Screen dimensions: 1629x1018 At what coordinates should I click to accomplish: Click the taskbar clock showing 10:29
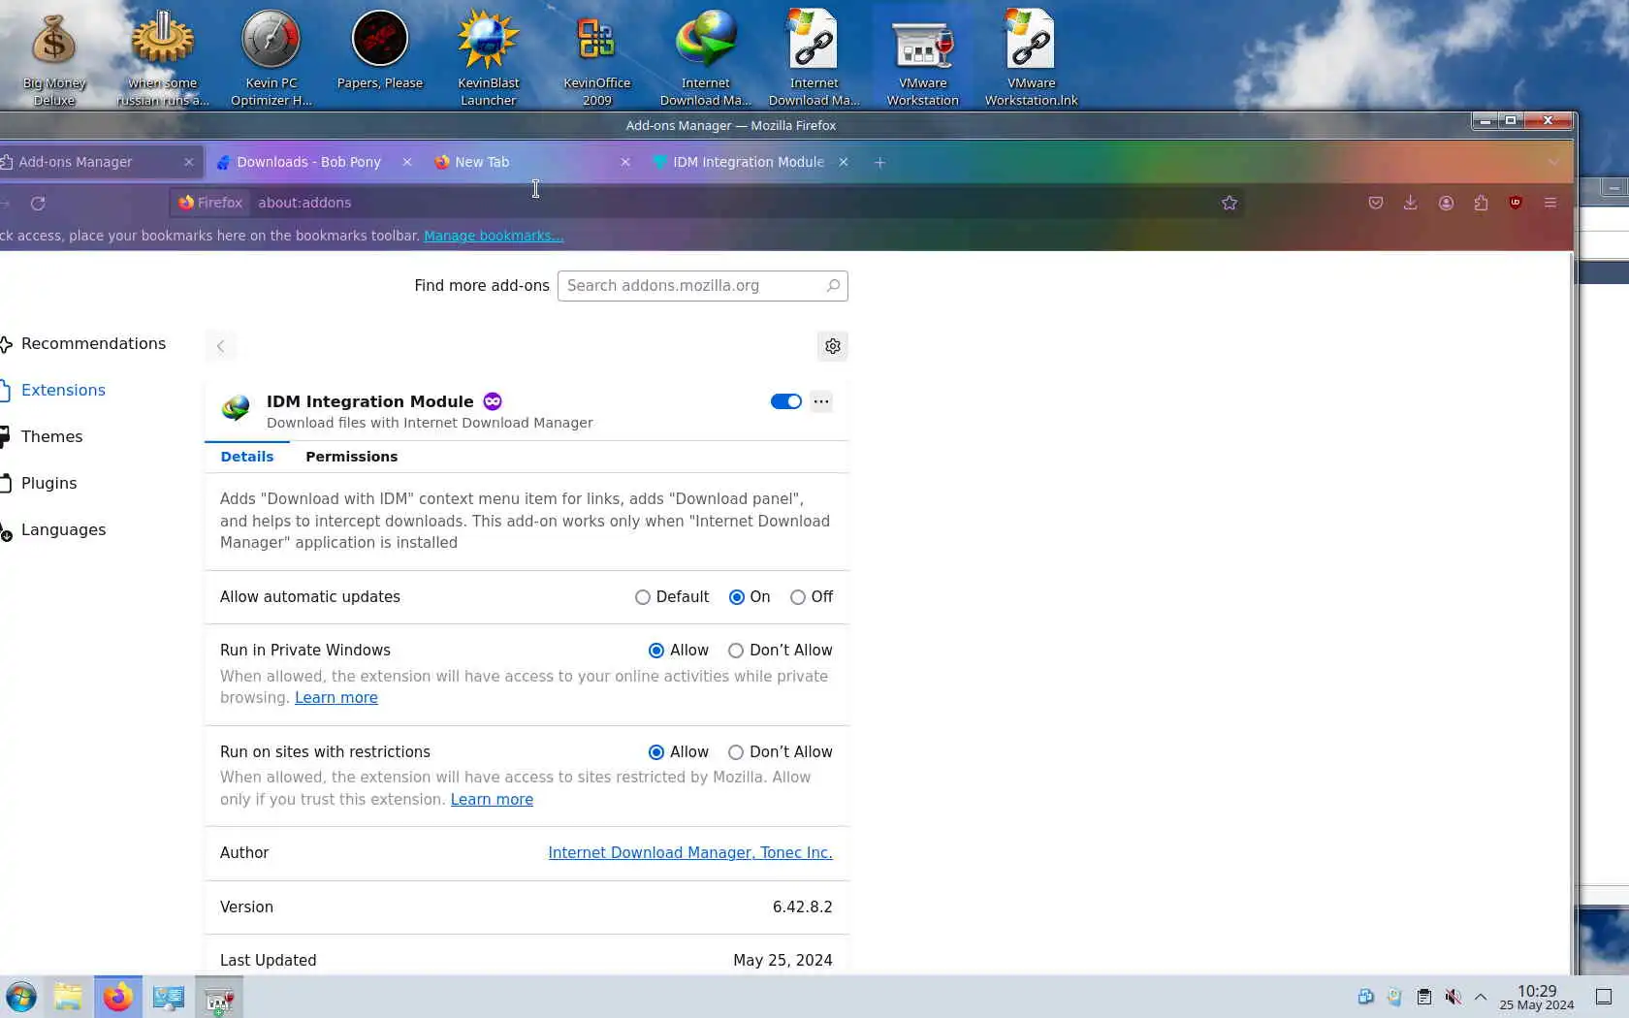pyautogui.click(x=1537, y=997)
